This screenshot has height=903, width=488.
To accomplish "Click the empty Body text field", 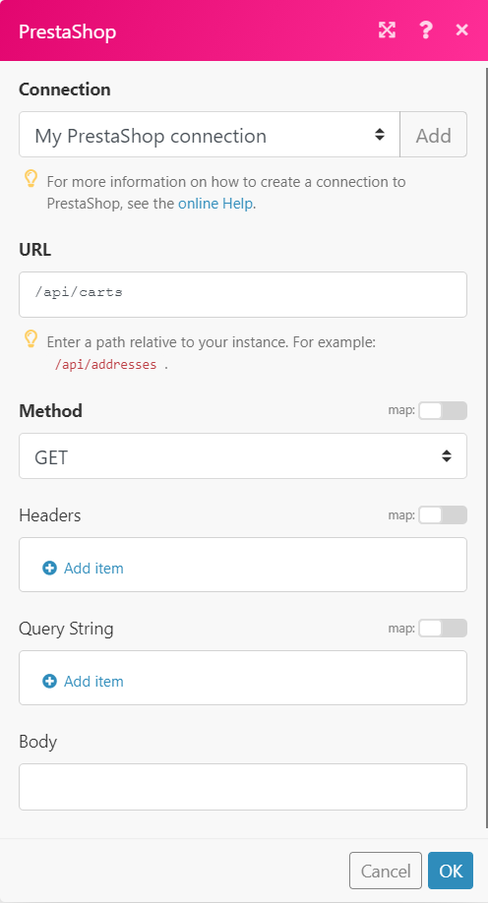I will tap(243, 787).
